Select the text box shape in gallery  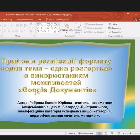tap(38, 24)
